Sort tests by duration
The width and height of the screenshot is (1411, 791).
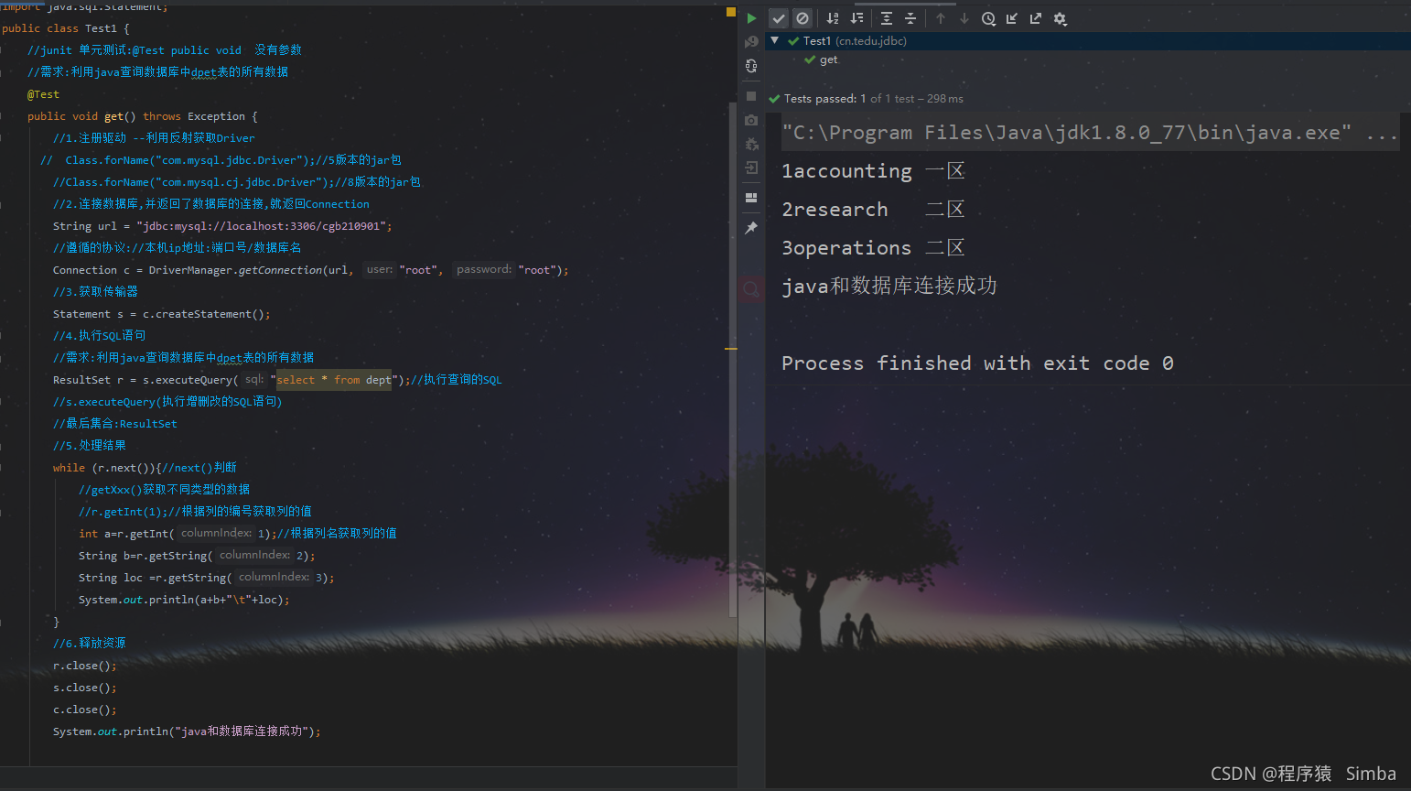(859, 17)
